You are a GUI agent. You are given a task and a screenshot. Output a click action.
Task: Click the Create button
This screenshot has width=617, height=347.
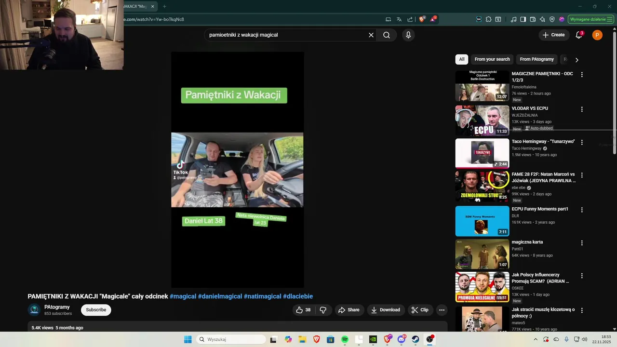(x=553, y=35)
